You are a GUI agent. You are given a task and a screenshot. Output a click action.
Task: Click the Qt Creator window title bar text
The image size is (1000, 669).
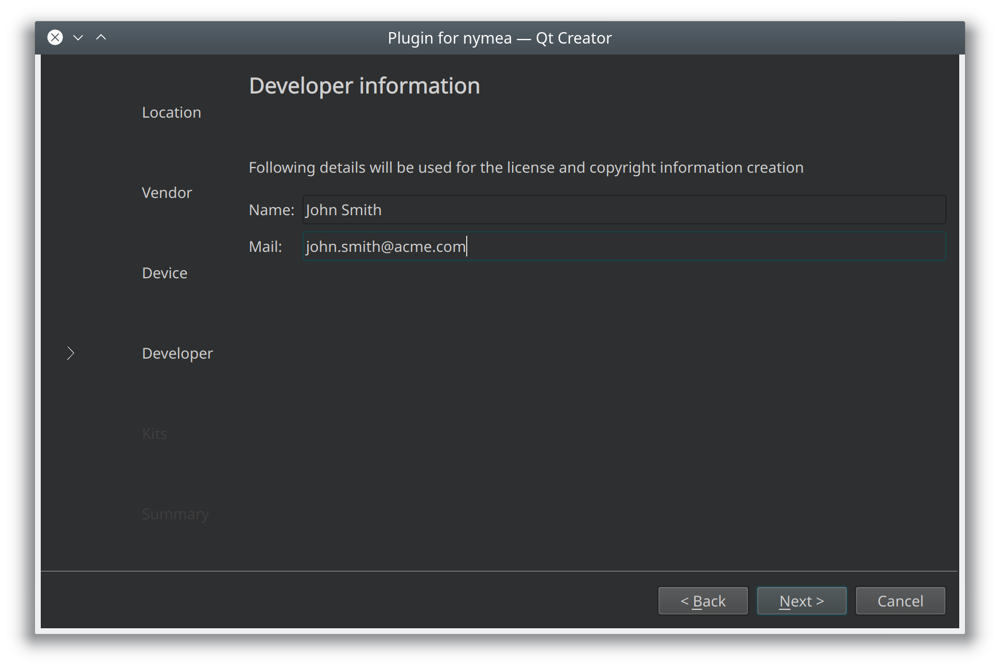pos(499,38)
